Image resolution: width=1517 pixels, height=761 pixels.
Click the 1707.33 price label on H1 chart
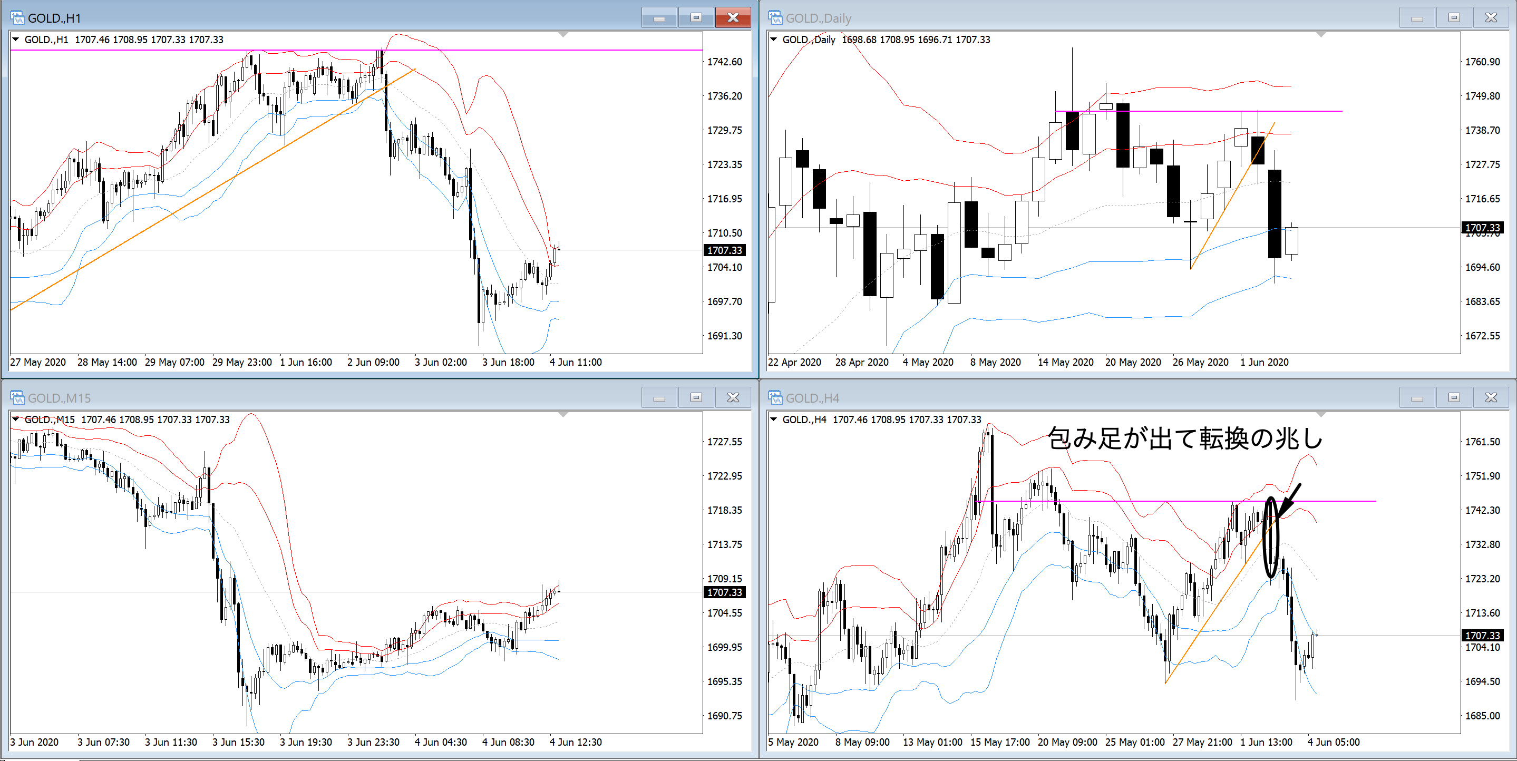click(x=724, y=250)
